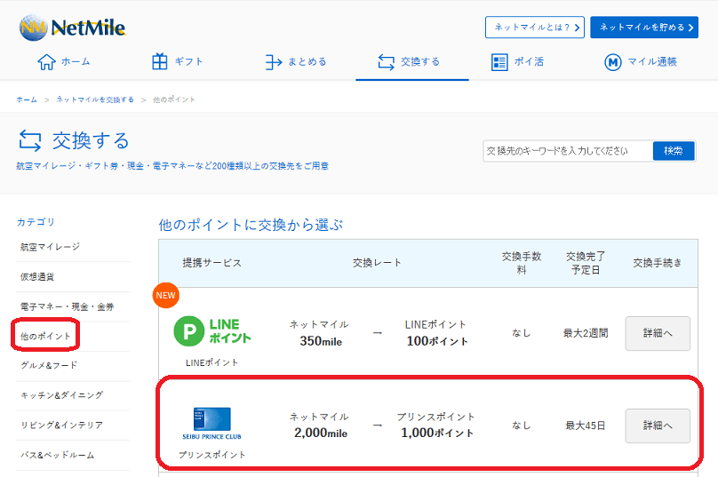The image size is (718, 477).
Task: Click 交換完了予定日 column header
Action: click(586, 263)
